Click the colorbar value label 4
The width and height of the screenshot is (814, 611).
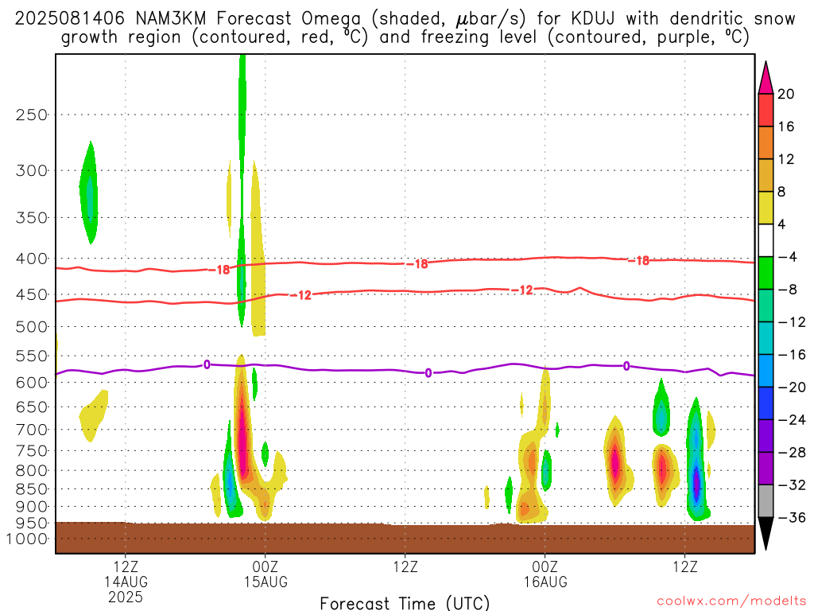click(x=782, y=224)
